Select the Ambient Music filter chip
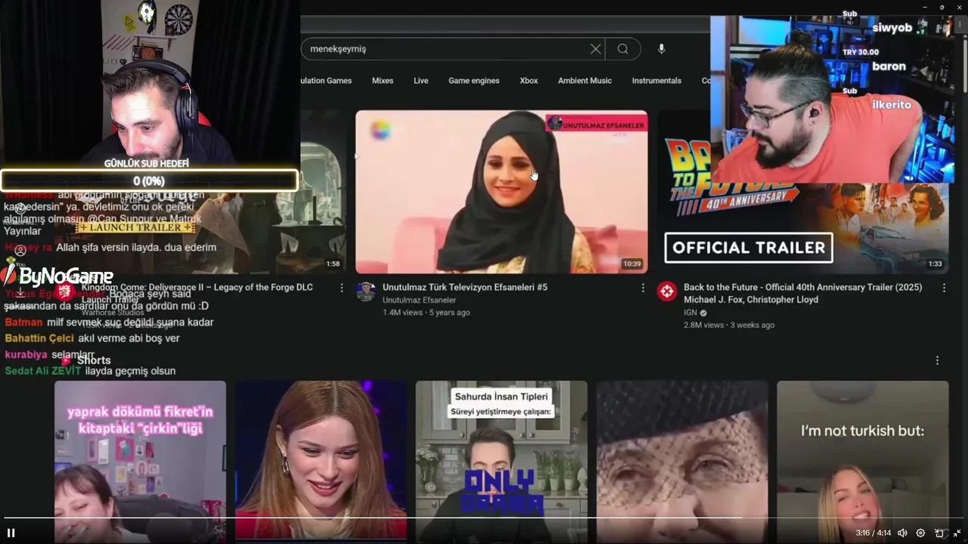Image resolution: width=968 pixels, height=544 pixels. coord(585,81)
